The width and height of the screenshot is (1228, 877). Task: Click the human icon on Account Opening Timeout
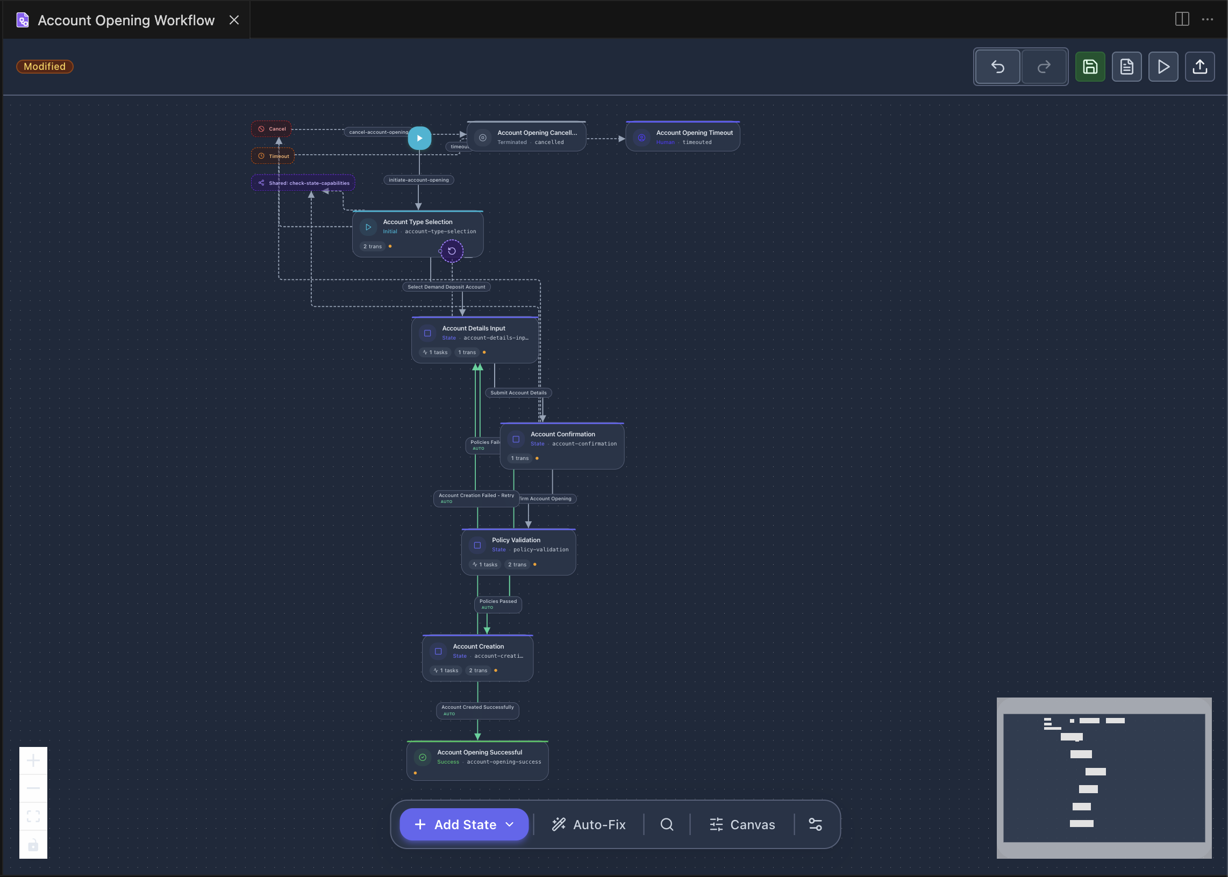[642, 138]
